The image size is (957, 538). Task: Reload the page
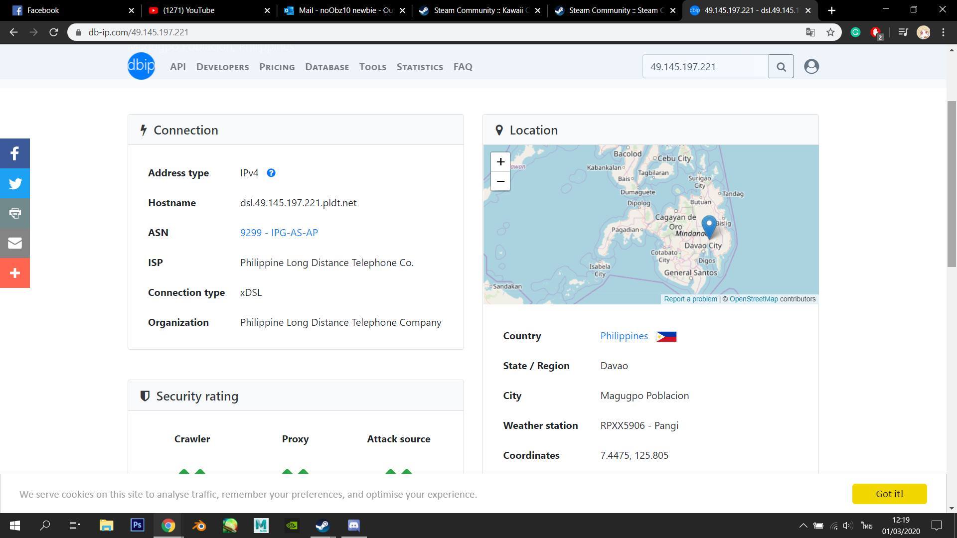[x=54, y=32]
